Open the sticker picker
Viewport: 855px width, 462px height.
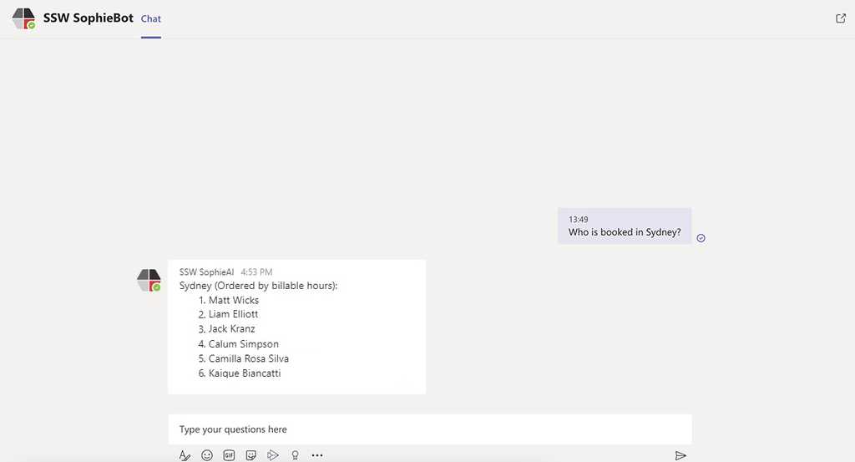250,455
